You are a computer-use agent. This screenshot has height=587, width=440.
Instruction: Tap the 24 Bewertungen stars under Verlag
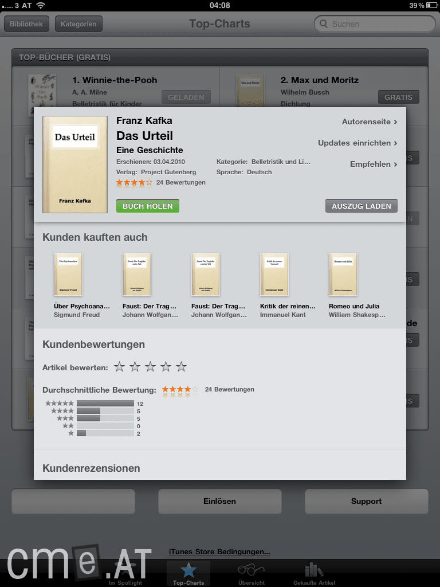[134, 183]
